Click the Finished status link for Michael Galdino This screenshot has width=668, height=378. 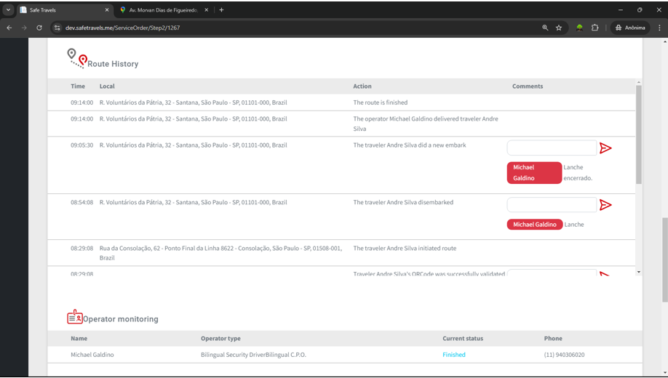453,355
